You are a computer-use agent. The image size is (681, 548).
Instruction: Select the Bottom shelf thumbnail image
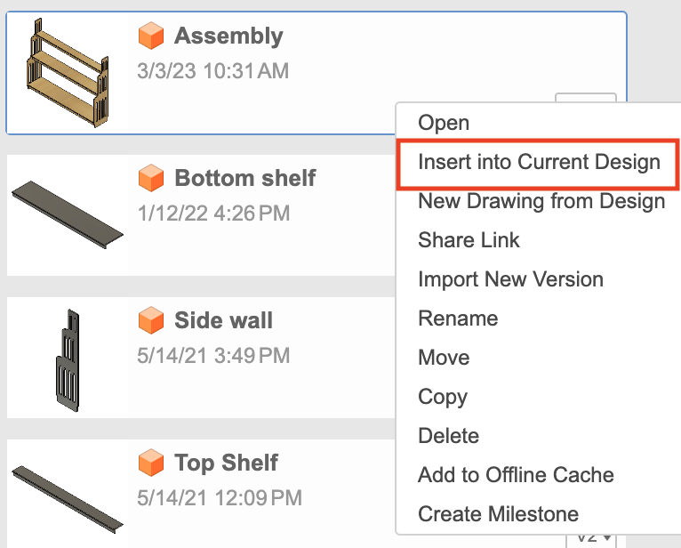pos(68,214)
